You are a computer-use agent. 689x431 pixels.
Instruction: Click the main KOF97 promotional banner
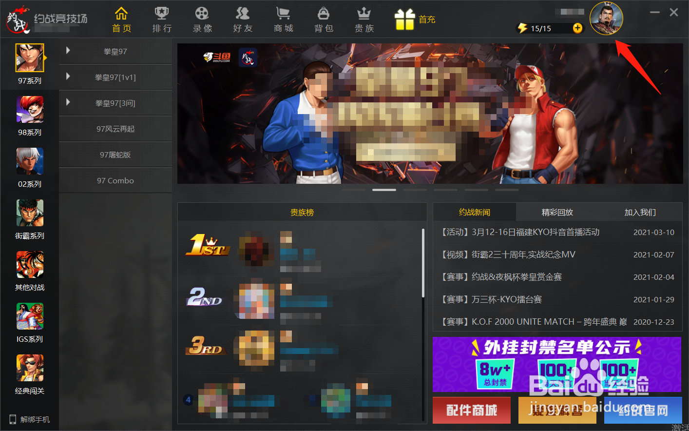tap(430, 114)
